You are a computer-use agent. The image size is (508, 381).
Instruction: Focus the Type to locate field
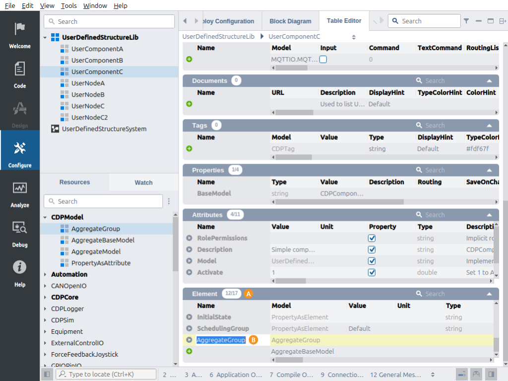click(x=106, y=375)
